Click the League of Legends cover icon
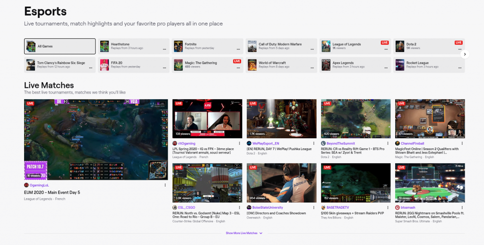 click(x=326, y=46)
